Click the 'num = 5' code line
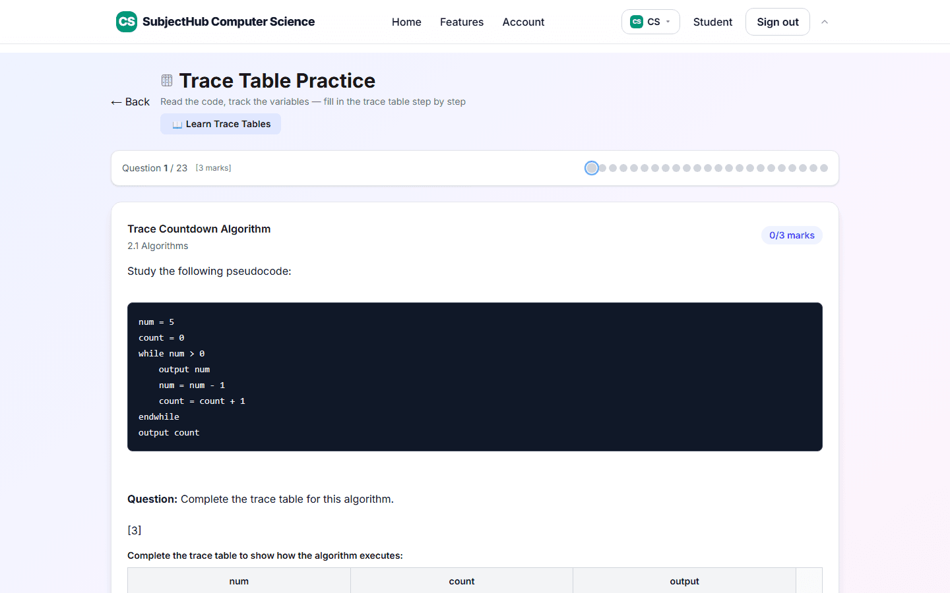This screenshot has width=950, height=593. tap(156, 322)
